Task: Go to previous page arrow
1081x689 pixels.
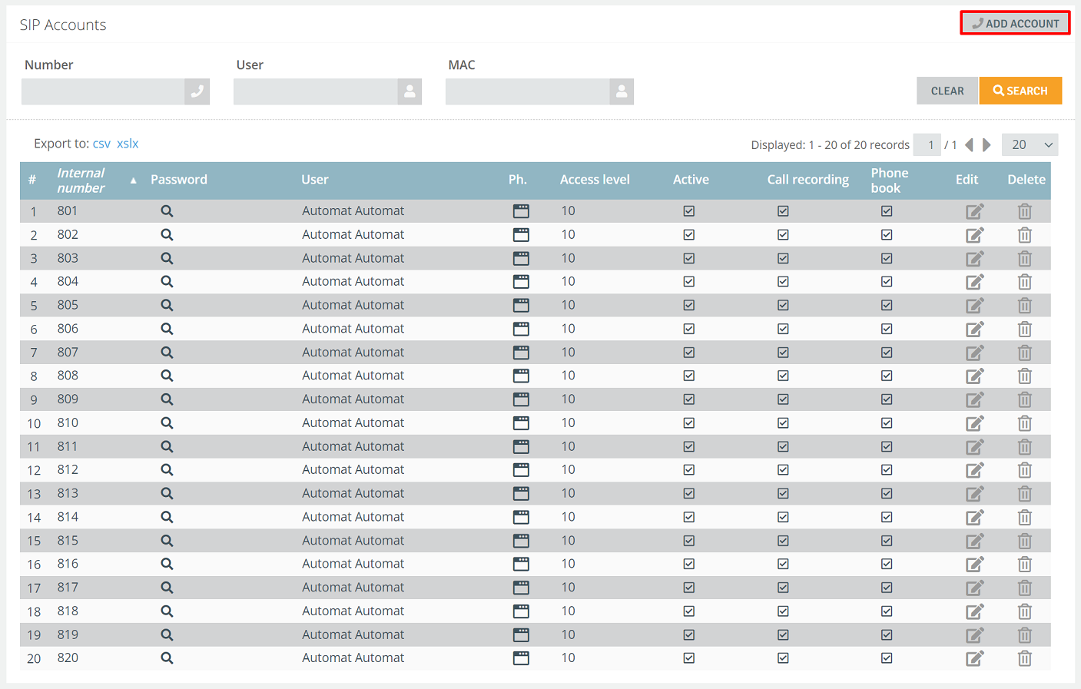Action: click(x=969, y=144)
